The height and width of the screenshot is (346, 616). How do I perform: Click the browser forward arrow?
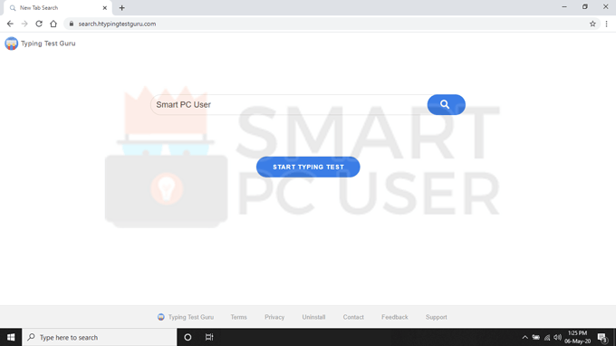[x=24, y=24]
